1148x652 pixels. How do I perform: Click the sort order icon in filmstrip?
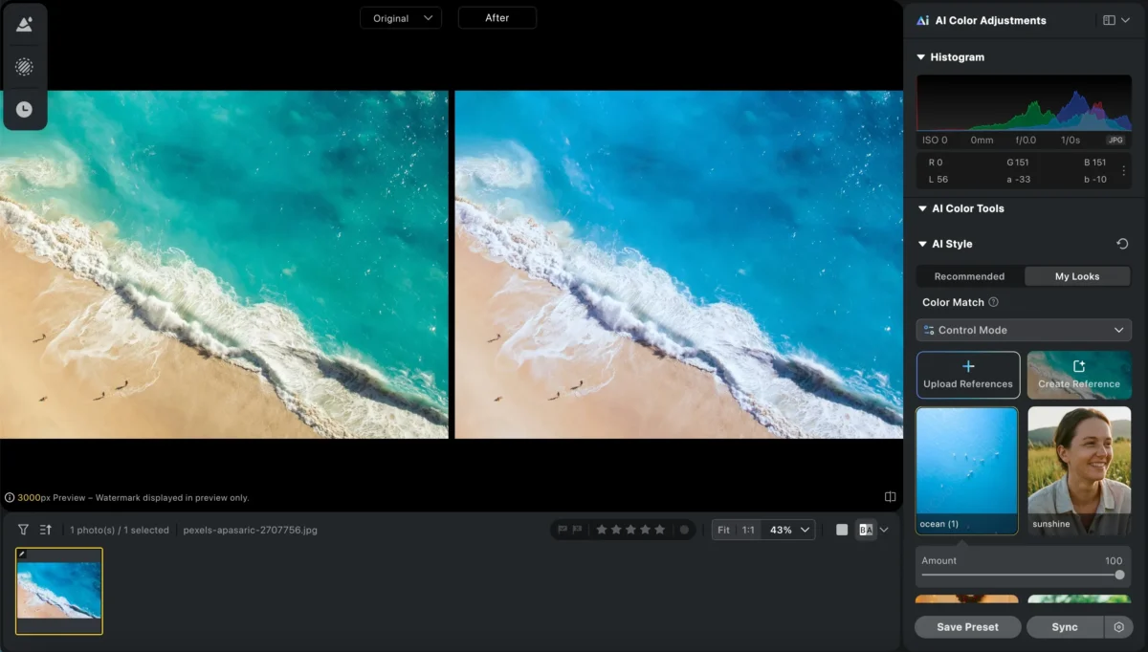pyautogui.click(x=45, y=530)
